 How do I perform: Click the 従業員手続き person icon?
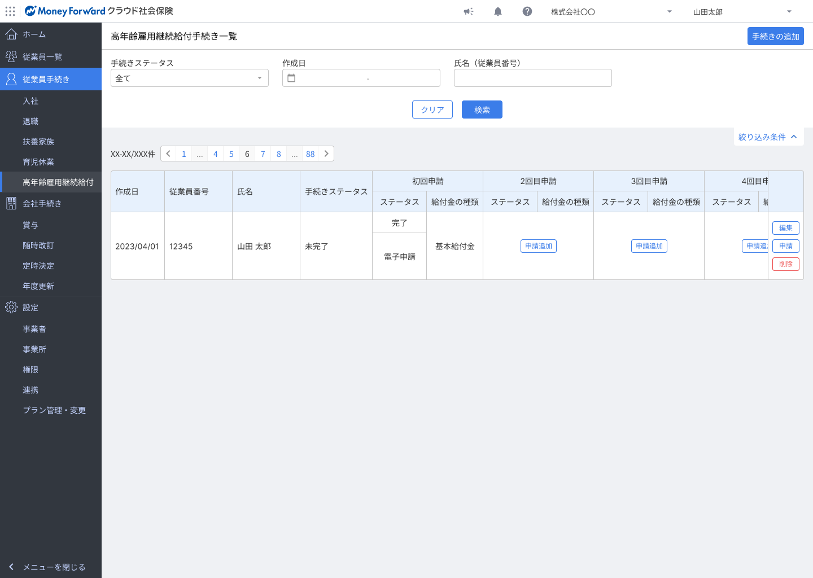(11, 79)
